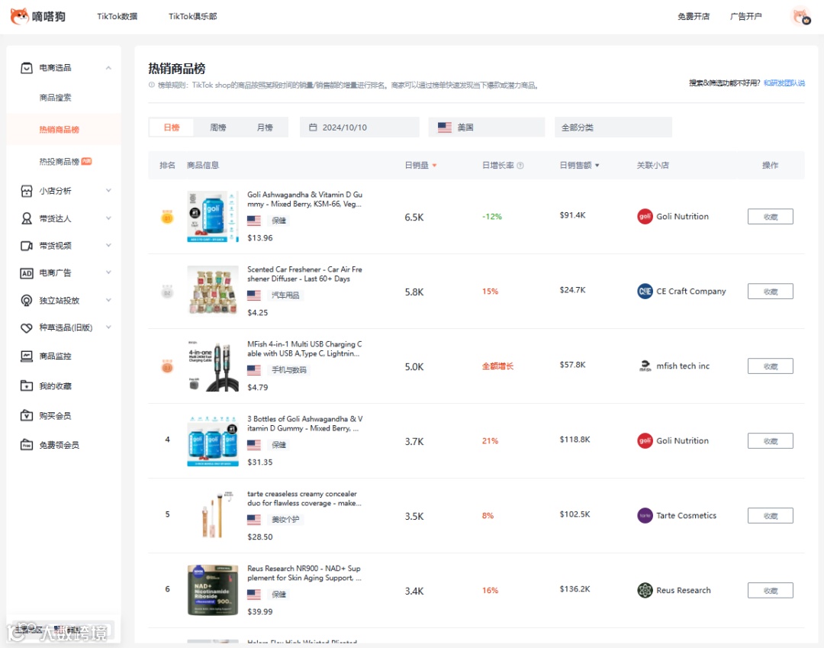Select the 日榜 tab
Screen dimensions: 824x648
coord(172,127)
